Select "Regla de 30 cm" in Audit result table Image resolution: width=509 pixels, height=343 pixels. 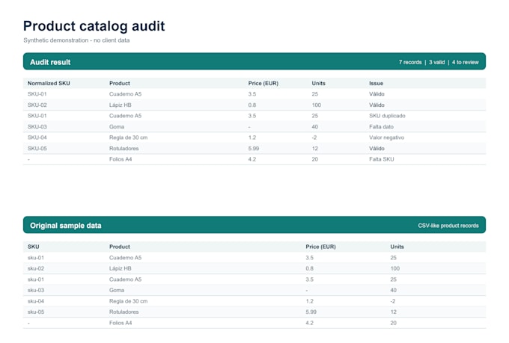[128, 137]
